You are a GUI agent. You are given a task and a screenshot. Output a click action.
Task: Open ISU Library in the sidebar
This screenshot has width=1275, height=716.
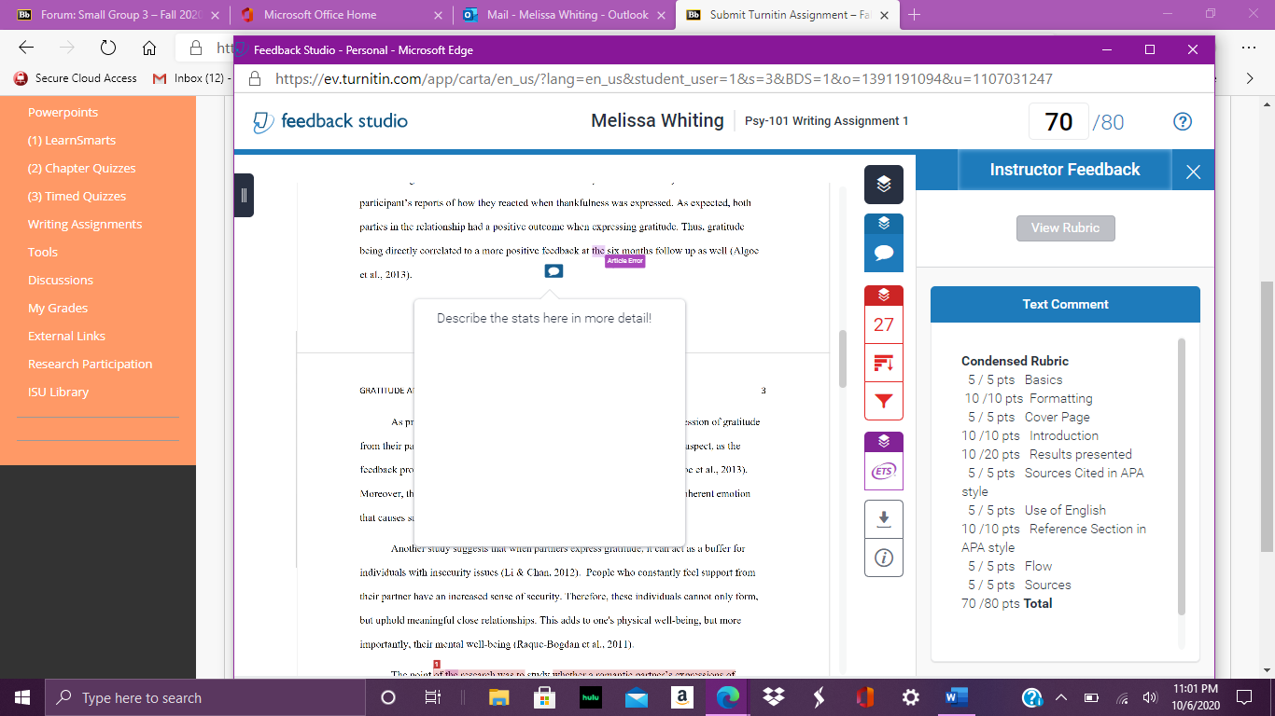click(x=58, y=392)
